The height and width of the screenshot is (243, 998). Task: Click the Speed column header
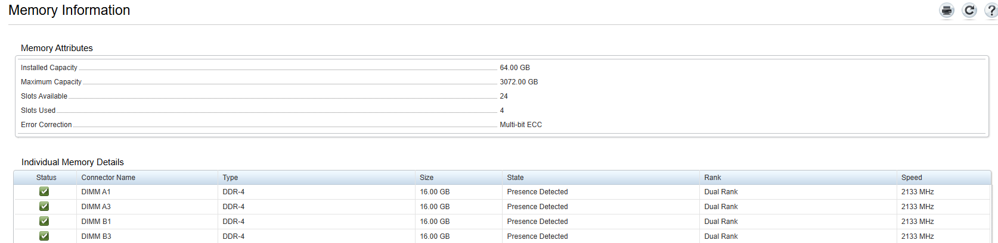(912, 178)
